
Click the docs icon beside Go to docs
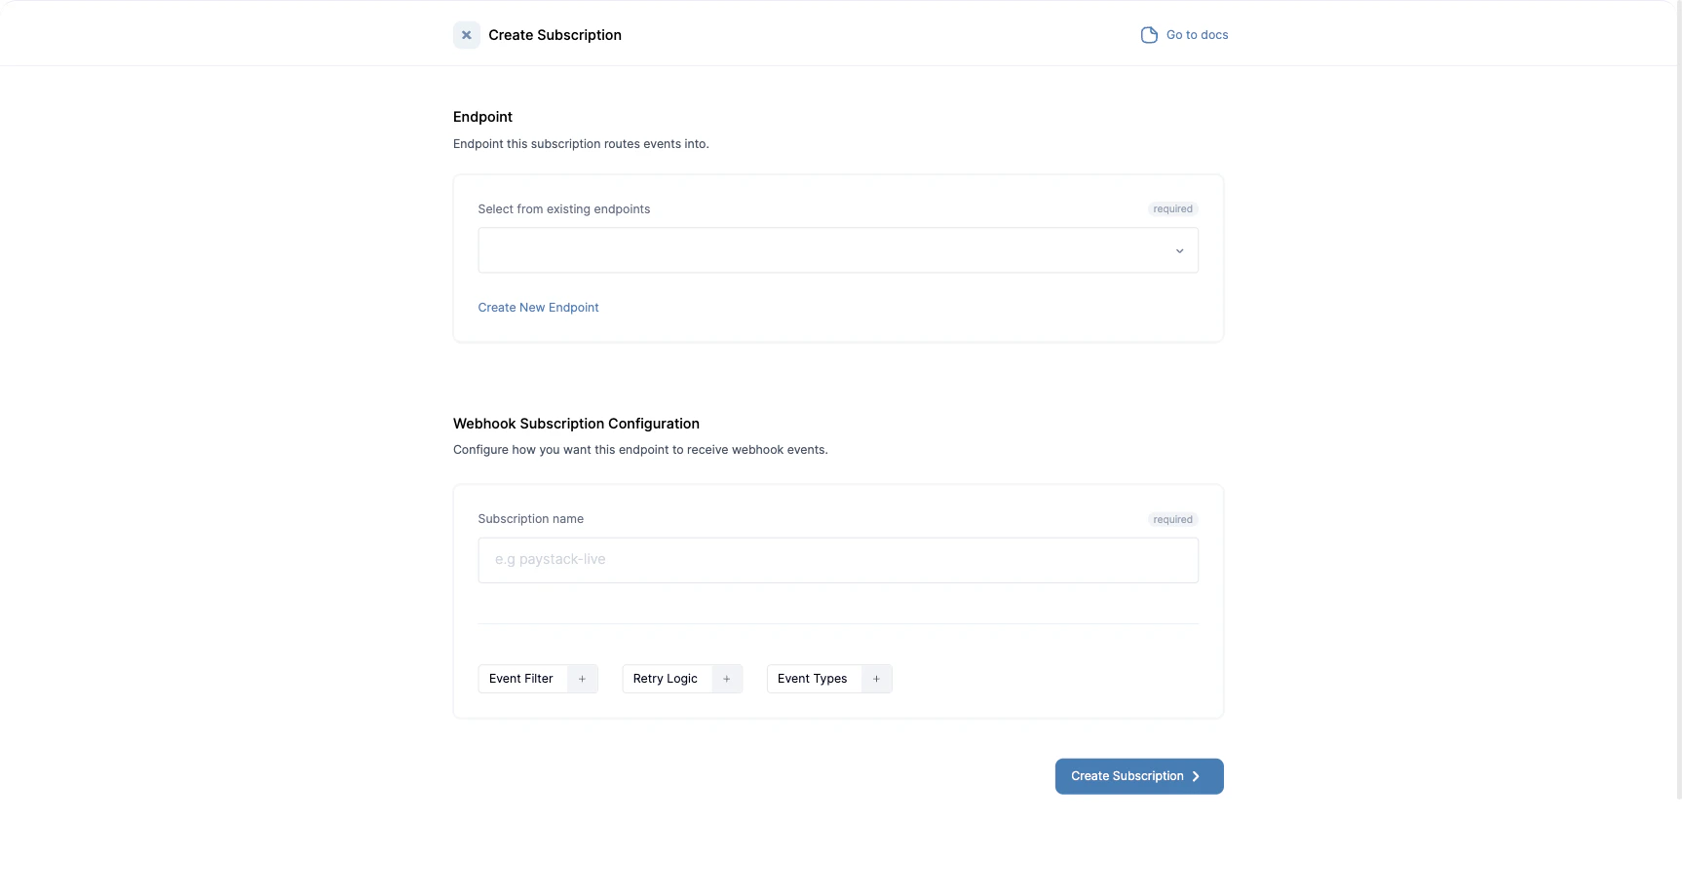click(x=1149, y=34)
